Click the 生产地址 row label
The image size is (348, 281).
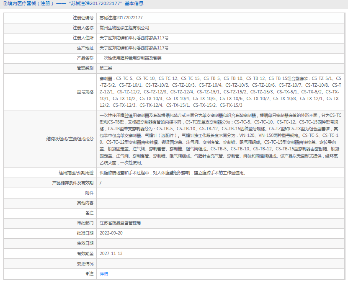(x=85, y=48)
